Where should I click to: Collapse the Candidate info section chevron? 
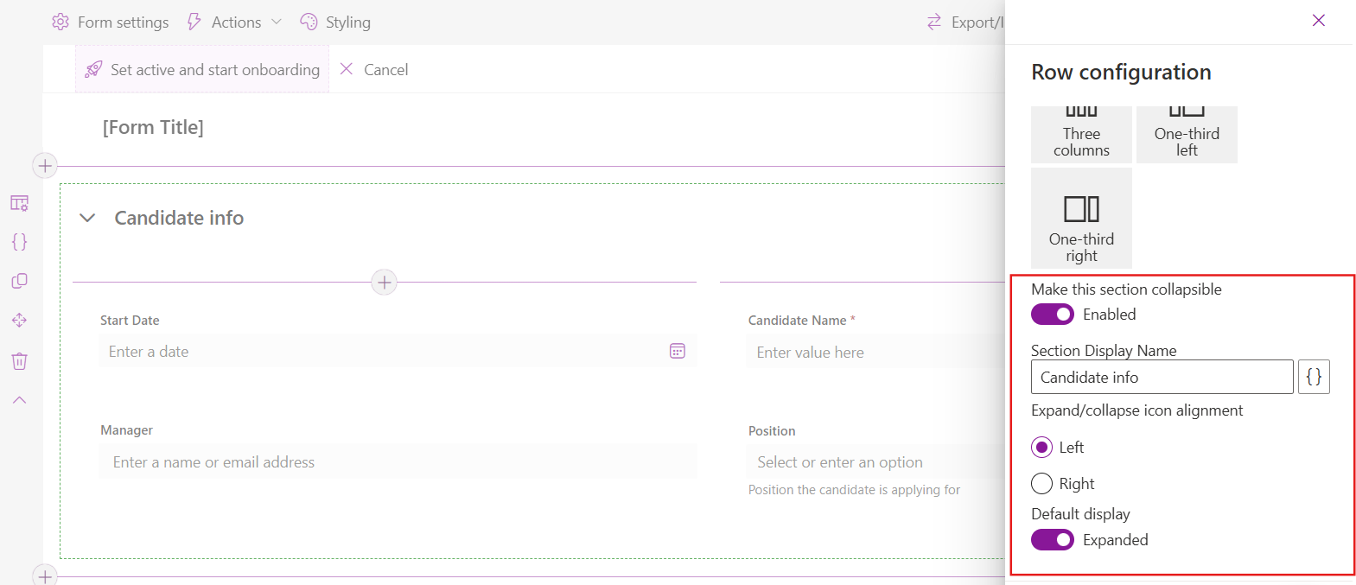tap(87, 218)
